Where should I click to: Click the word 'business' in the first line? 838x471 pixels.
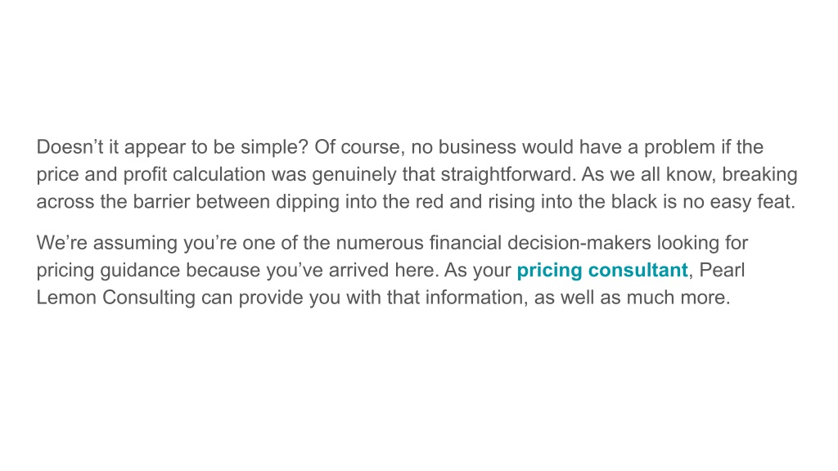pyautogui.click(x=477, y=147)
